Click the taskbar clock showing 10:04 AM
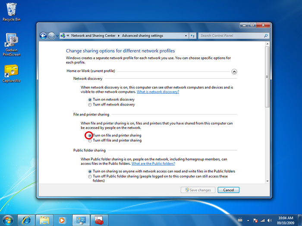302x226 pixels. [x=286, y=220]
